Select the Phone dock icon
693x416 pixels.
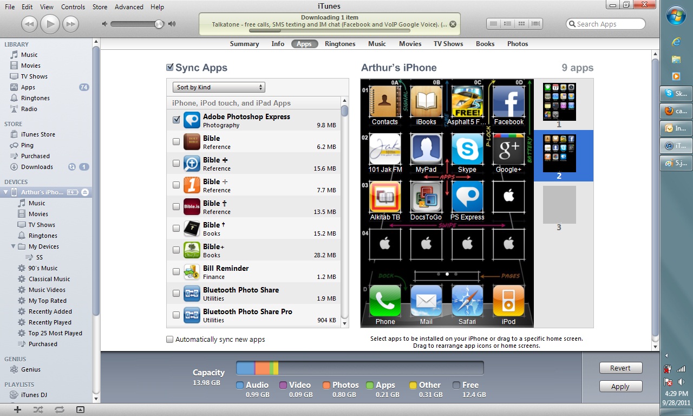[x=385, y=301]
